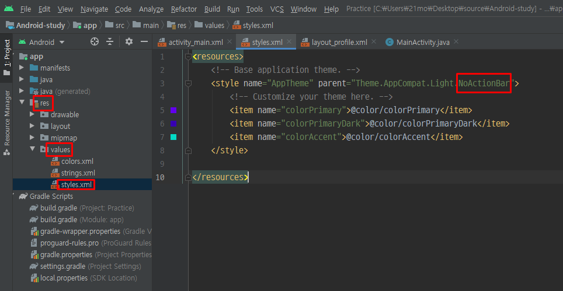Viewport: 563px width, 291px height.
Task: Close the styles.xml tab
Action: tap(290, 42)
